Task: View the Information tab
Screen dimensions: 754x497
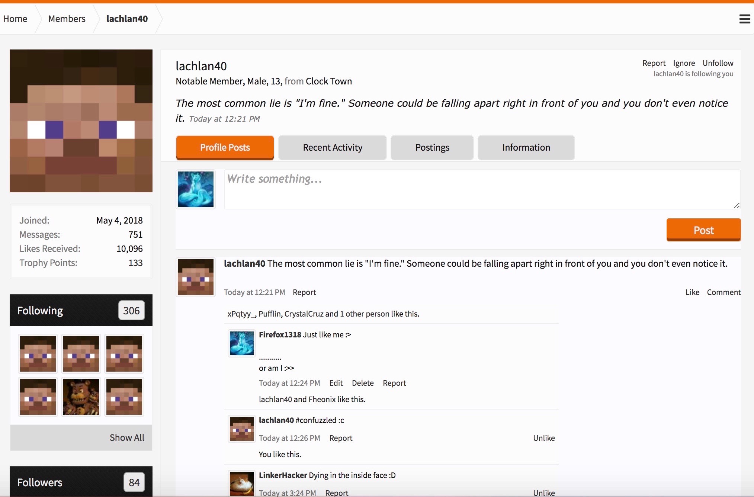Action: click(x=526, y=148)
